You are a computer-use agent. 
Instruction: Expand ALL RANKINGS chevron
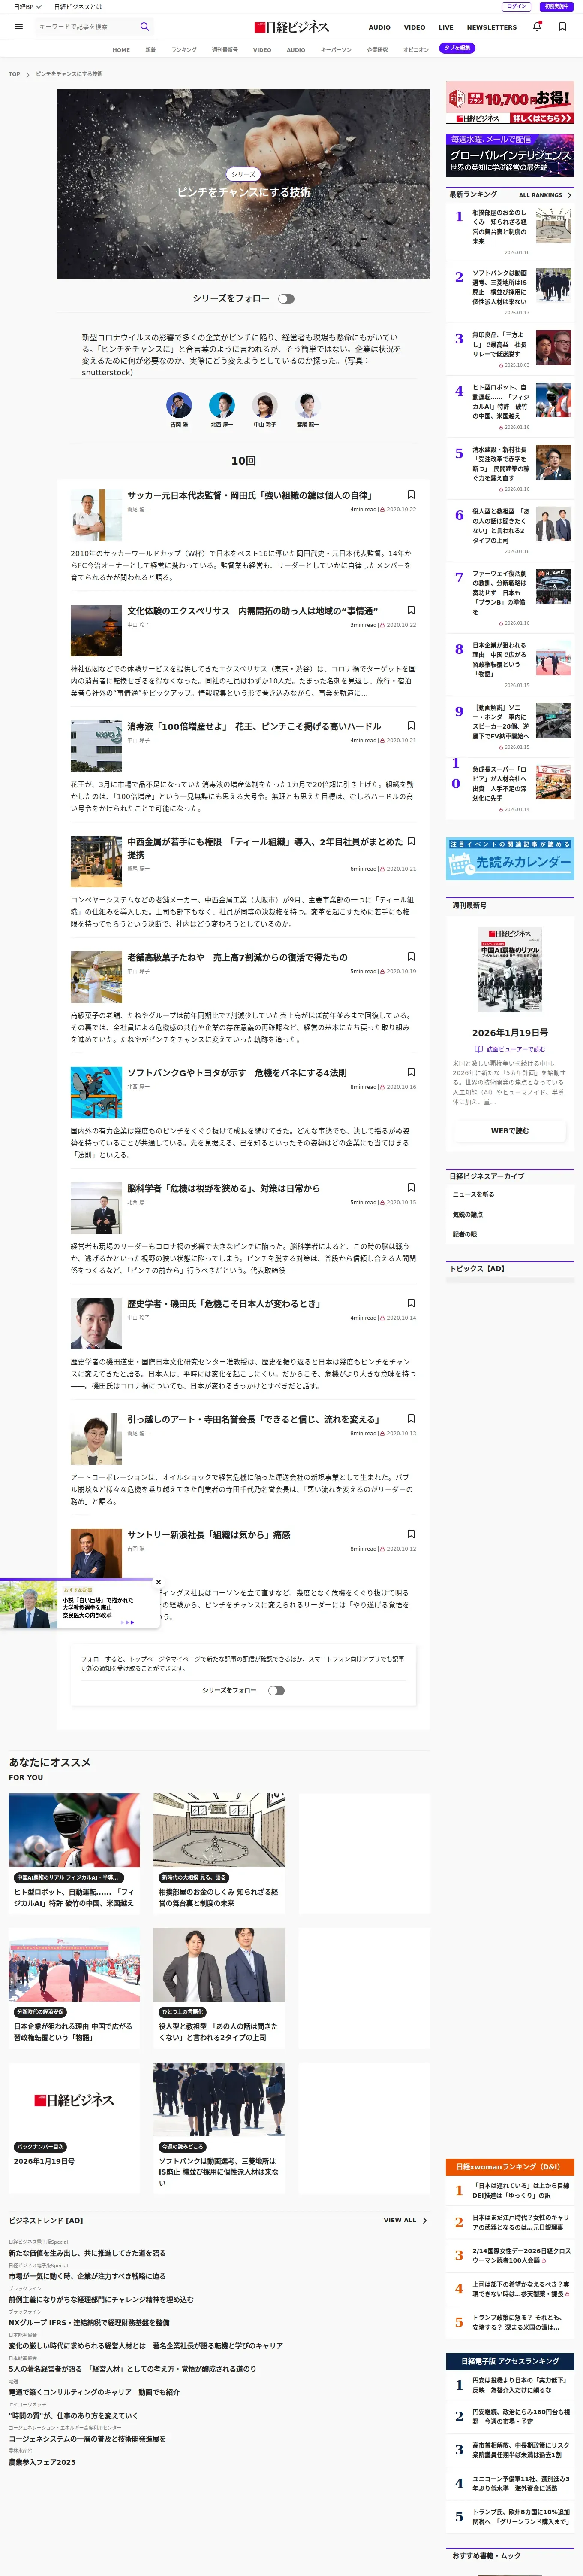(569, 195)
